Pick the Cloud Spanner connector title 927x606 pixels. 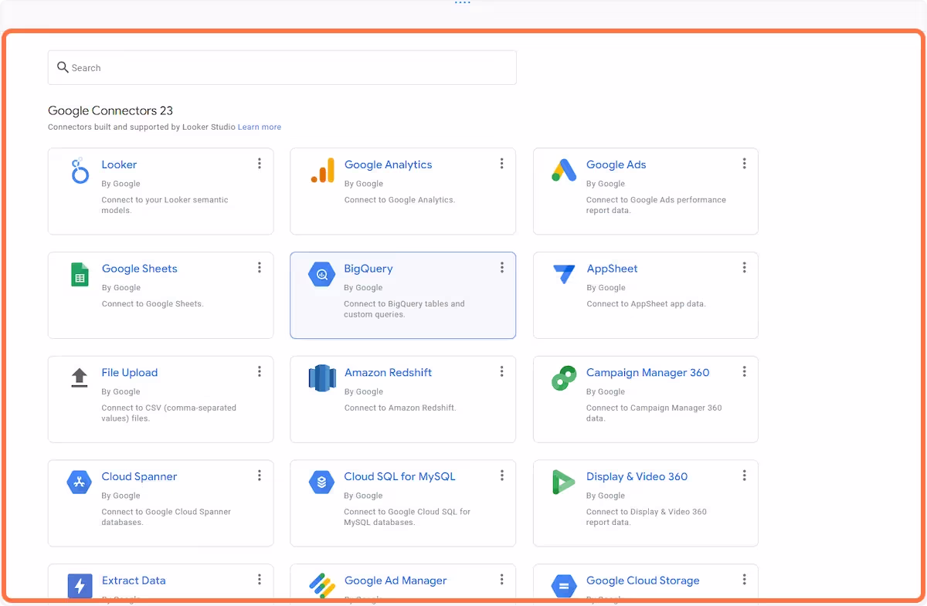click(139, 477)
